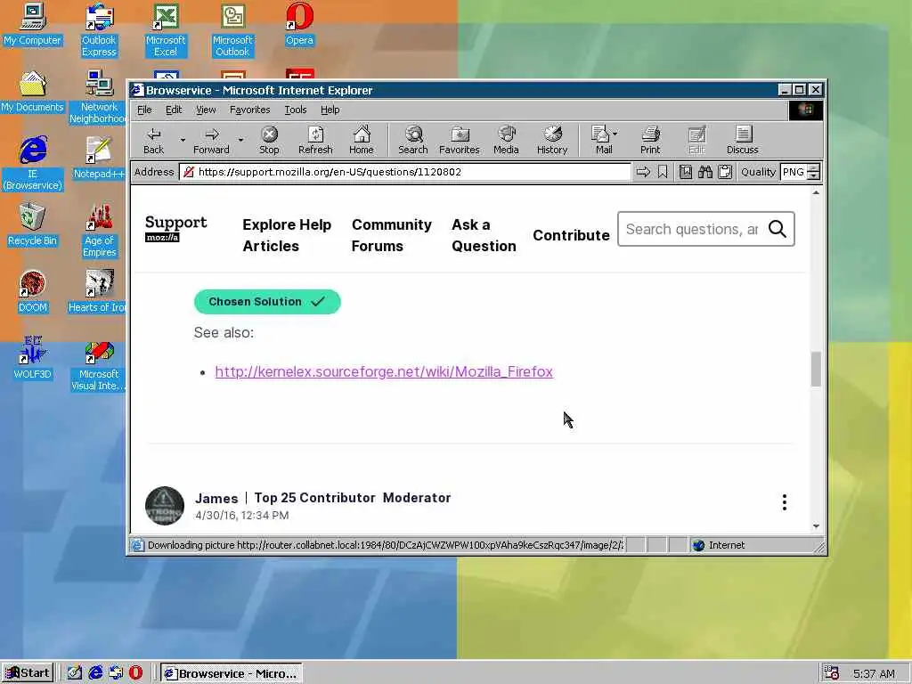The height and width of the screenshot is (684, 912).
Task: Open the View menu
Action: (x=206, y=110)
